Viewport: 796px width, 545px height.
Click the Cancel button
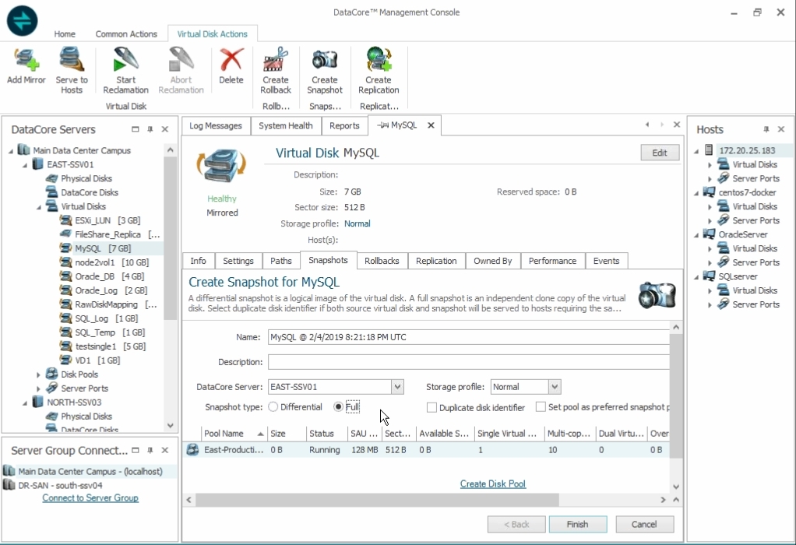[x=644, y=524]
